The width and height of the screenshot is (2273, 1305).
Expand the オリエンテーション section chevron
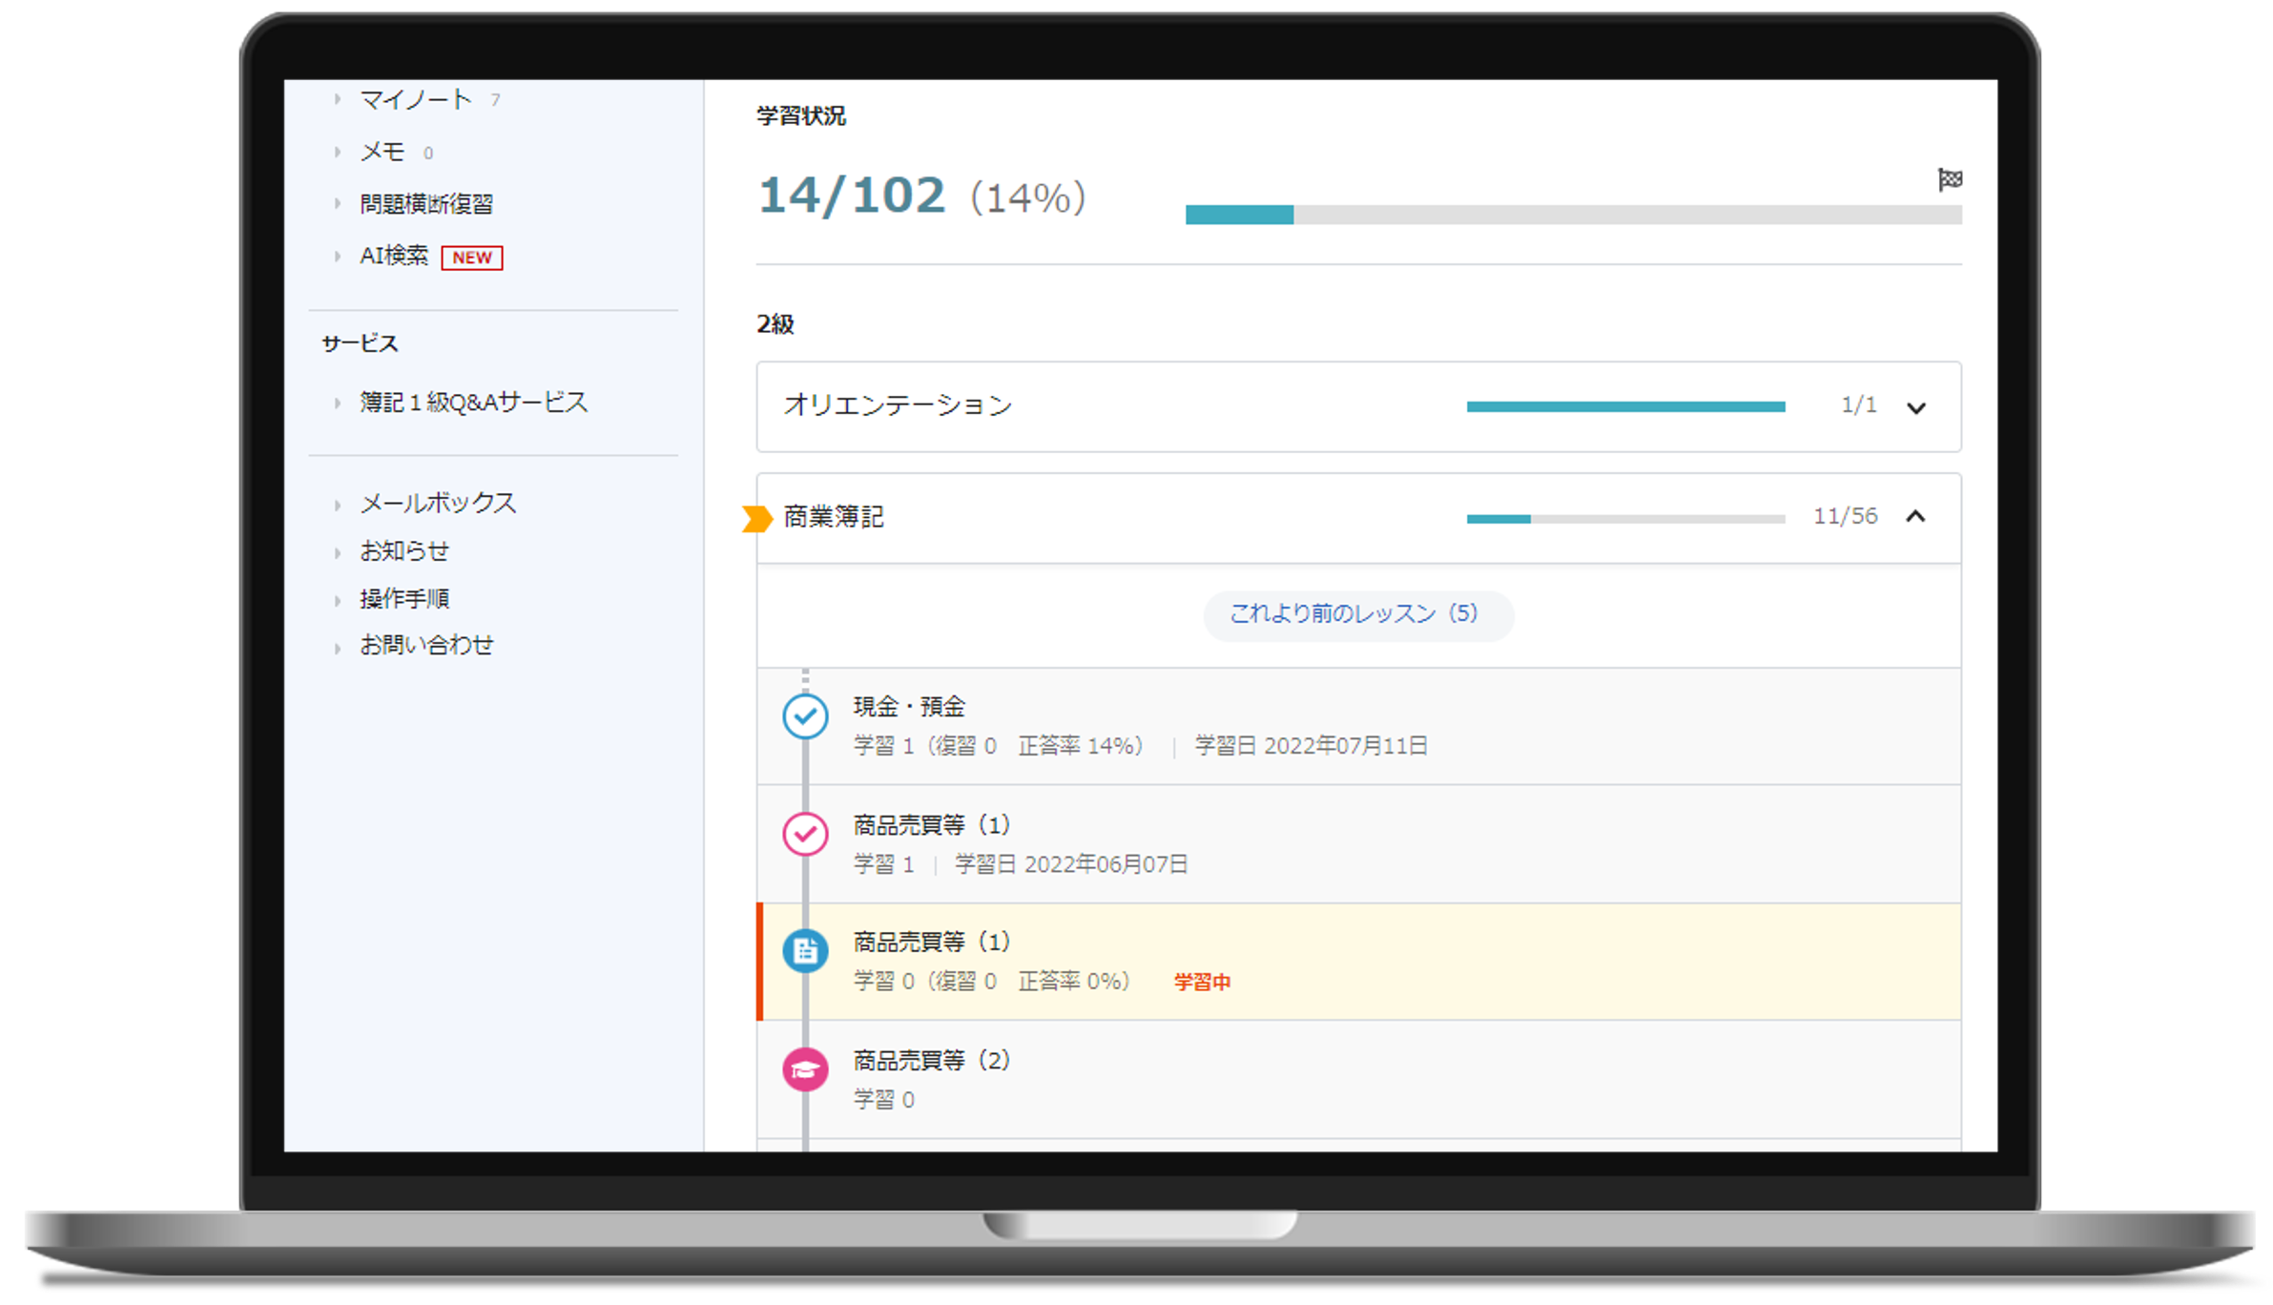point(1915,408)
